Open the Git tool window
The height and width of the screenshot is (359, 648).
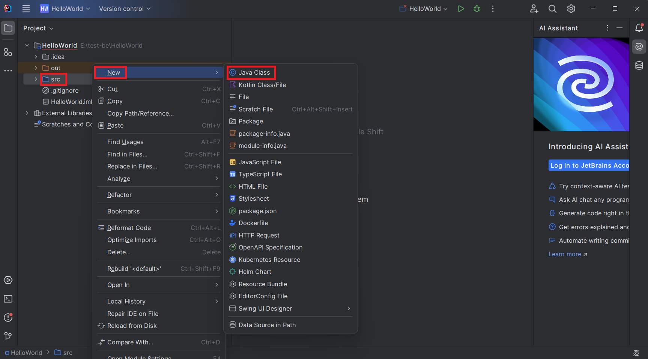click(x=8, y=336)
